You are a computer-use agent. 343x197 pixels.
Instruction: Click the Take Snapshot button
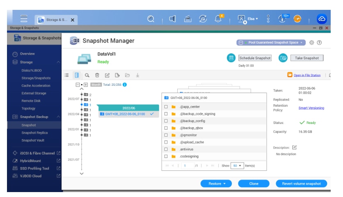pyautogui.click(x=306, y=58)
